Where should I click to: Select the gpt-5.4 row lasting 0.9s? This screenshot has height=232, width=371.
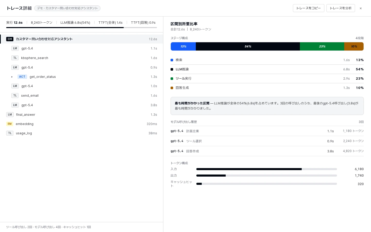(81, 68)
